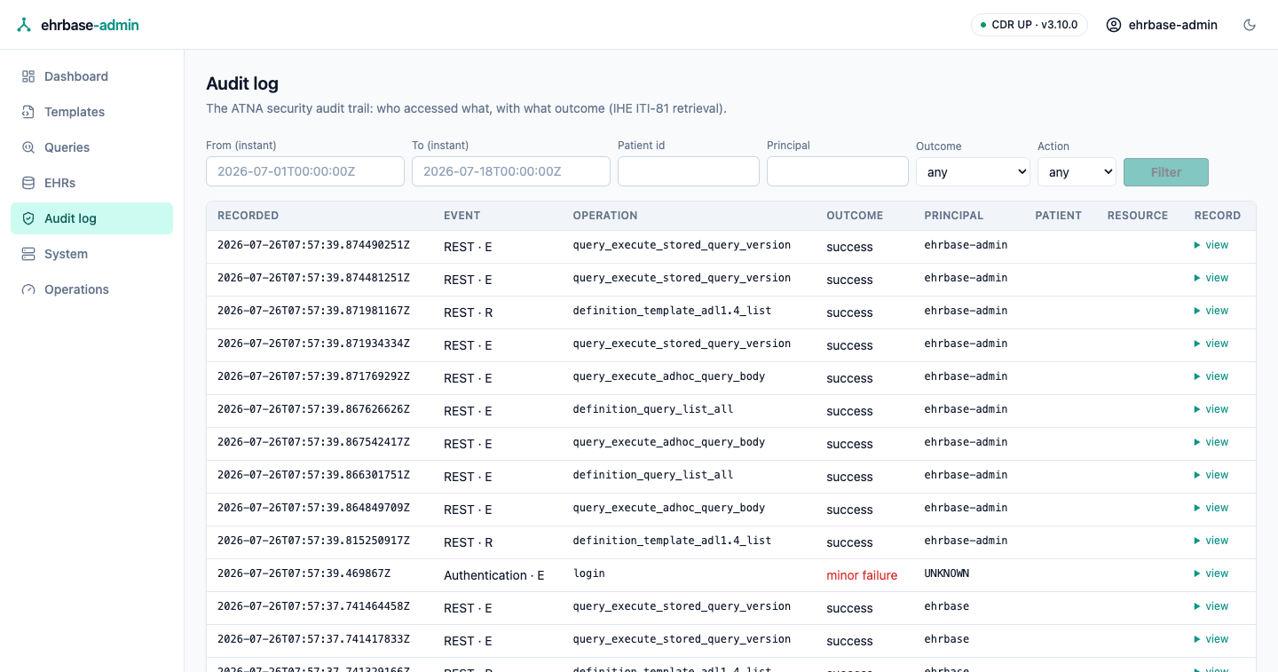Focus the From (instant) field
The height and width of the screenshot is (672, 1278).
pyautogui.click(x=305, y=171)
